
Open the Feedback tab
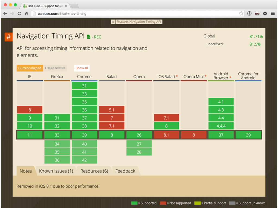[125, 171]
